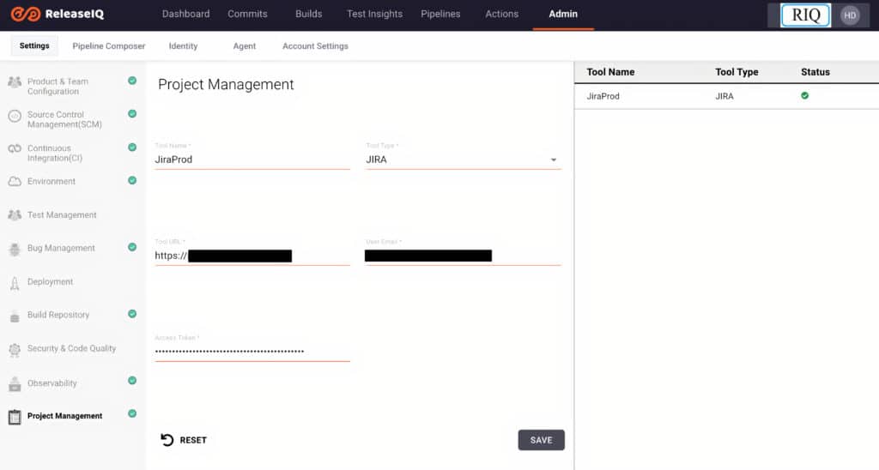
Task: Click the green check next to Build Repository
Action: 132,314
